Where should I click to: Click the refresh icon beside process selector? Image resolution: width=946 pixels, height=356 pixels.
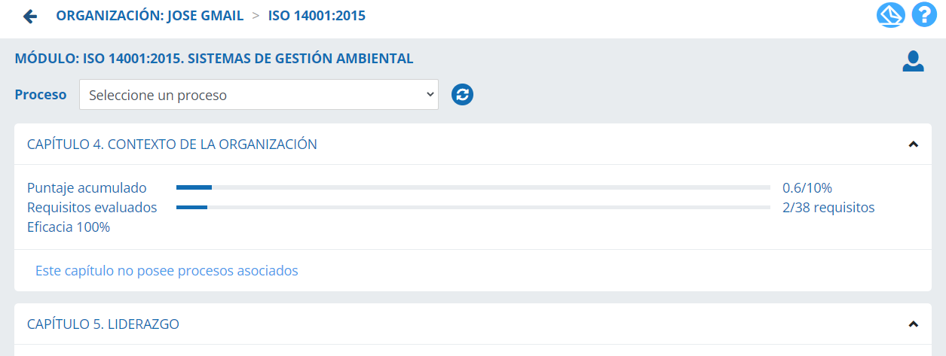(462, 95)
